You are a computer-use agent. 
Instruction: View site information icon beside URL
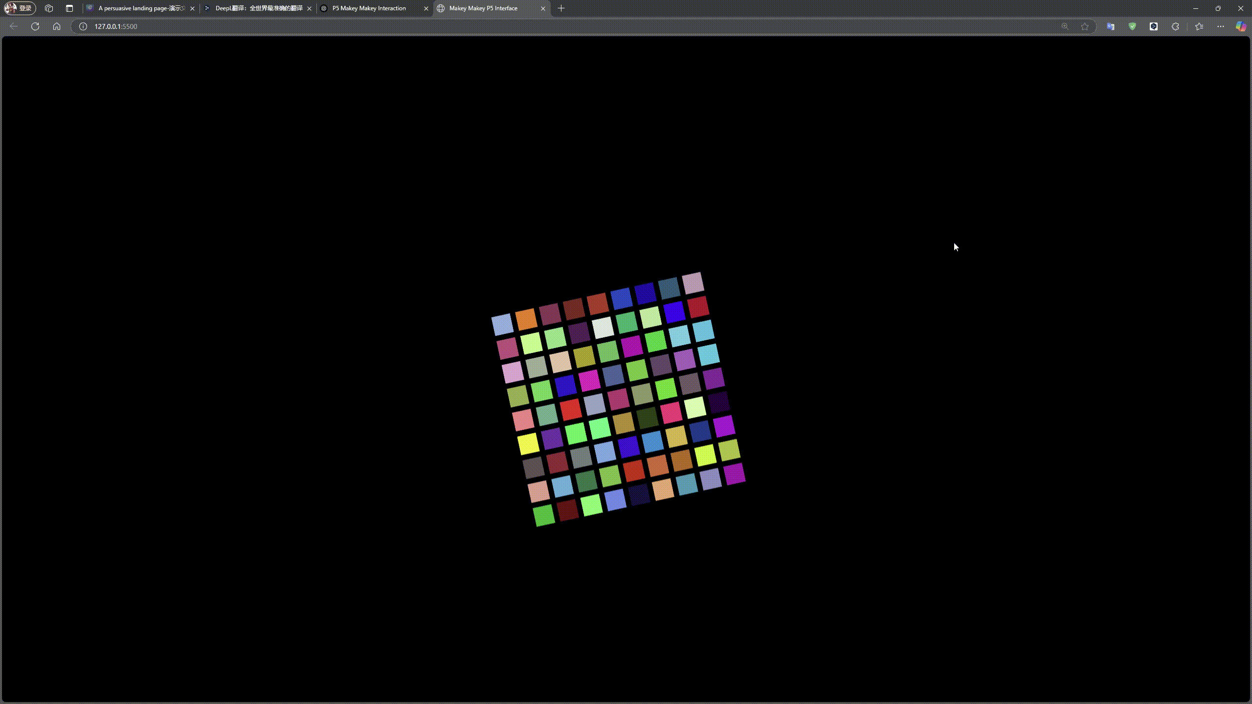pos(83,26)
